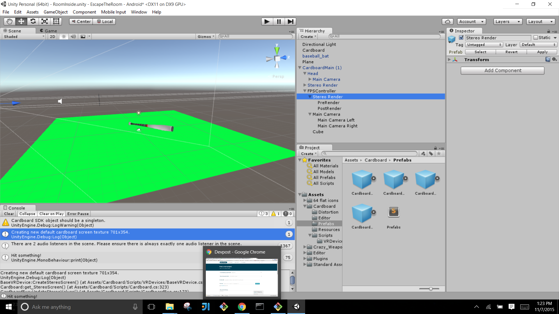Click the Add Component button

click(503, 70)
